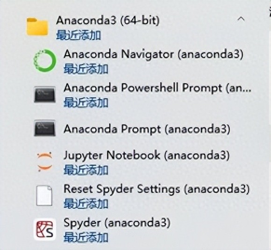This screenshot has width=271, height=250.
Task: Open the green Anaconda Navigator ring icon
Action: 45,60
